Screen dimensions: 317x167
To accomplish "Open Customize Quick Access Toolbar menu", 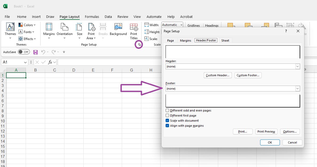I will click(64, 52).
